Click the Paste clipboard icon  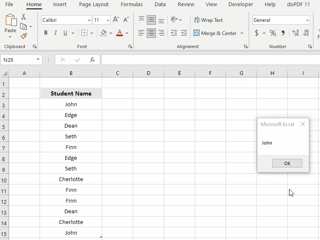(11, 20)
